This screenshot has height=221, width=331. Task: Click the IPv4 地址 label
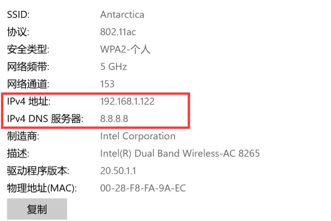[x=29, y=102]
